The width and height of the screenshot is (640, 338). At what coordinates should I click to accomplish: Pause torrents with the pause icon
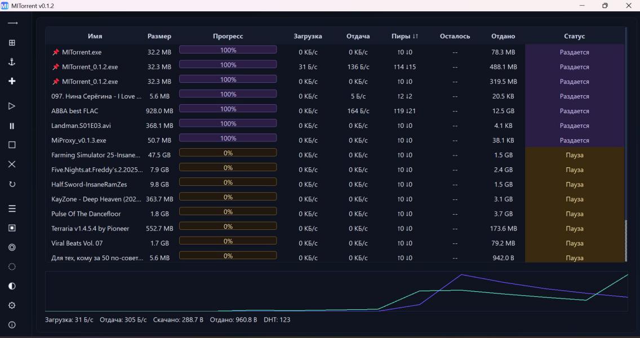(12, 126)
